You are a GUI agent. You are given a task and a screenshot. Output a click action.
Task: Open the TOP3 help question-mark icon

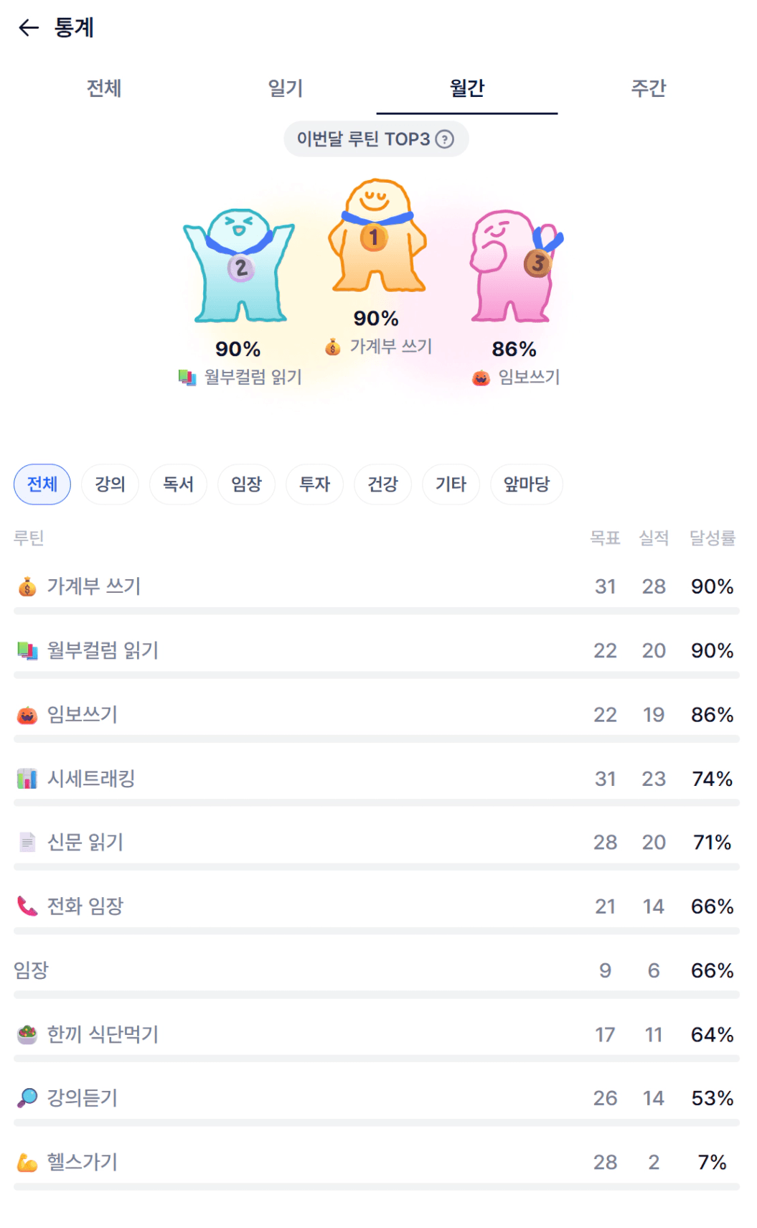tap(445, 139)
